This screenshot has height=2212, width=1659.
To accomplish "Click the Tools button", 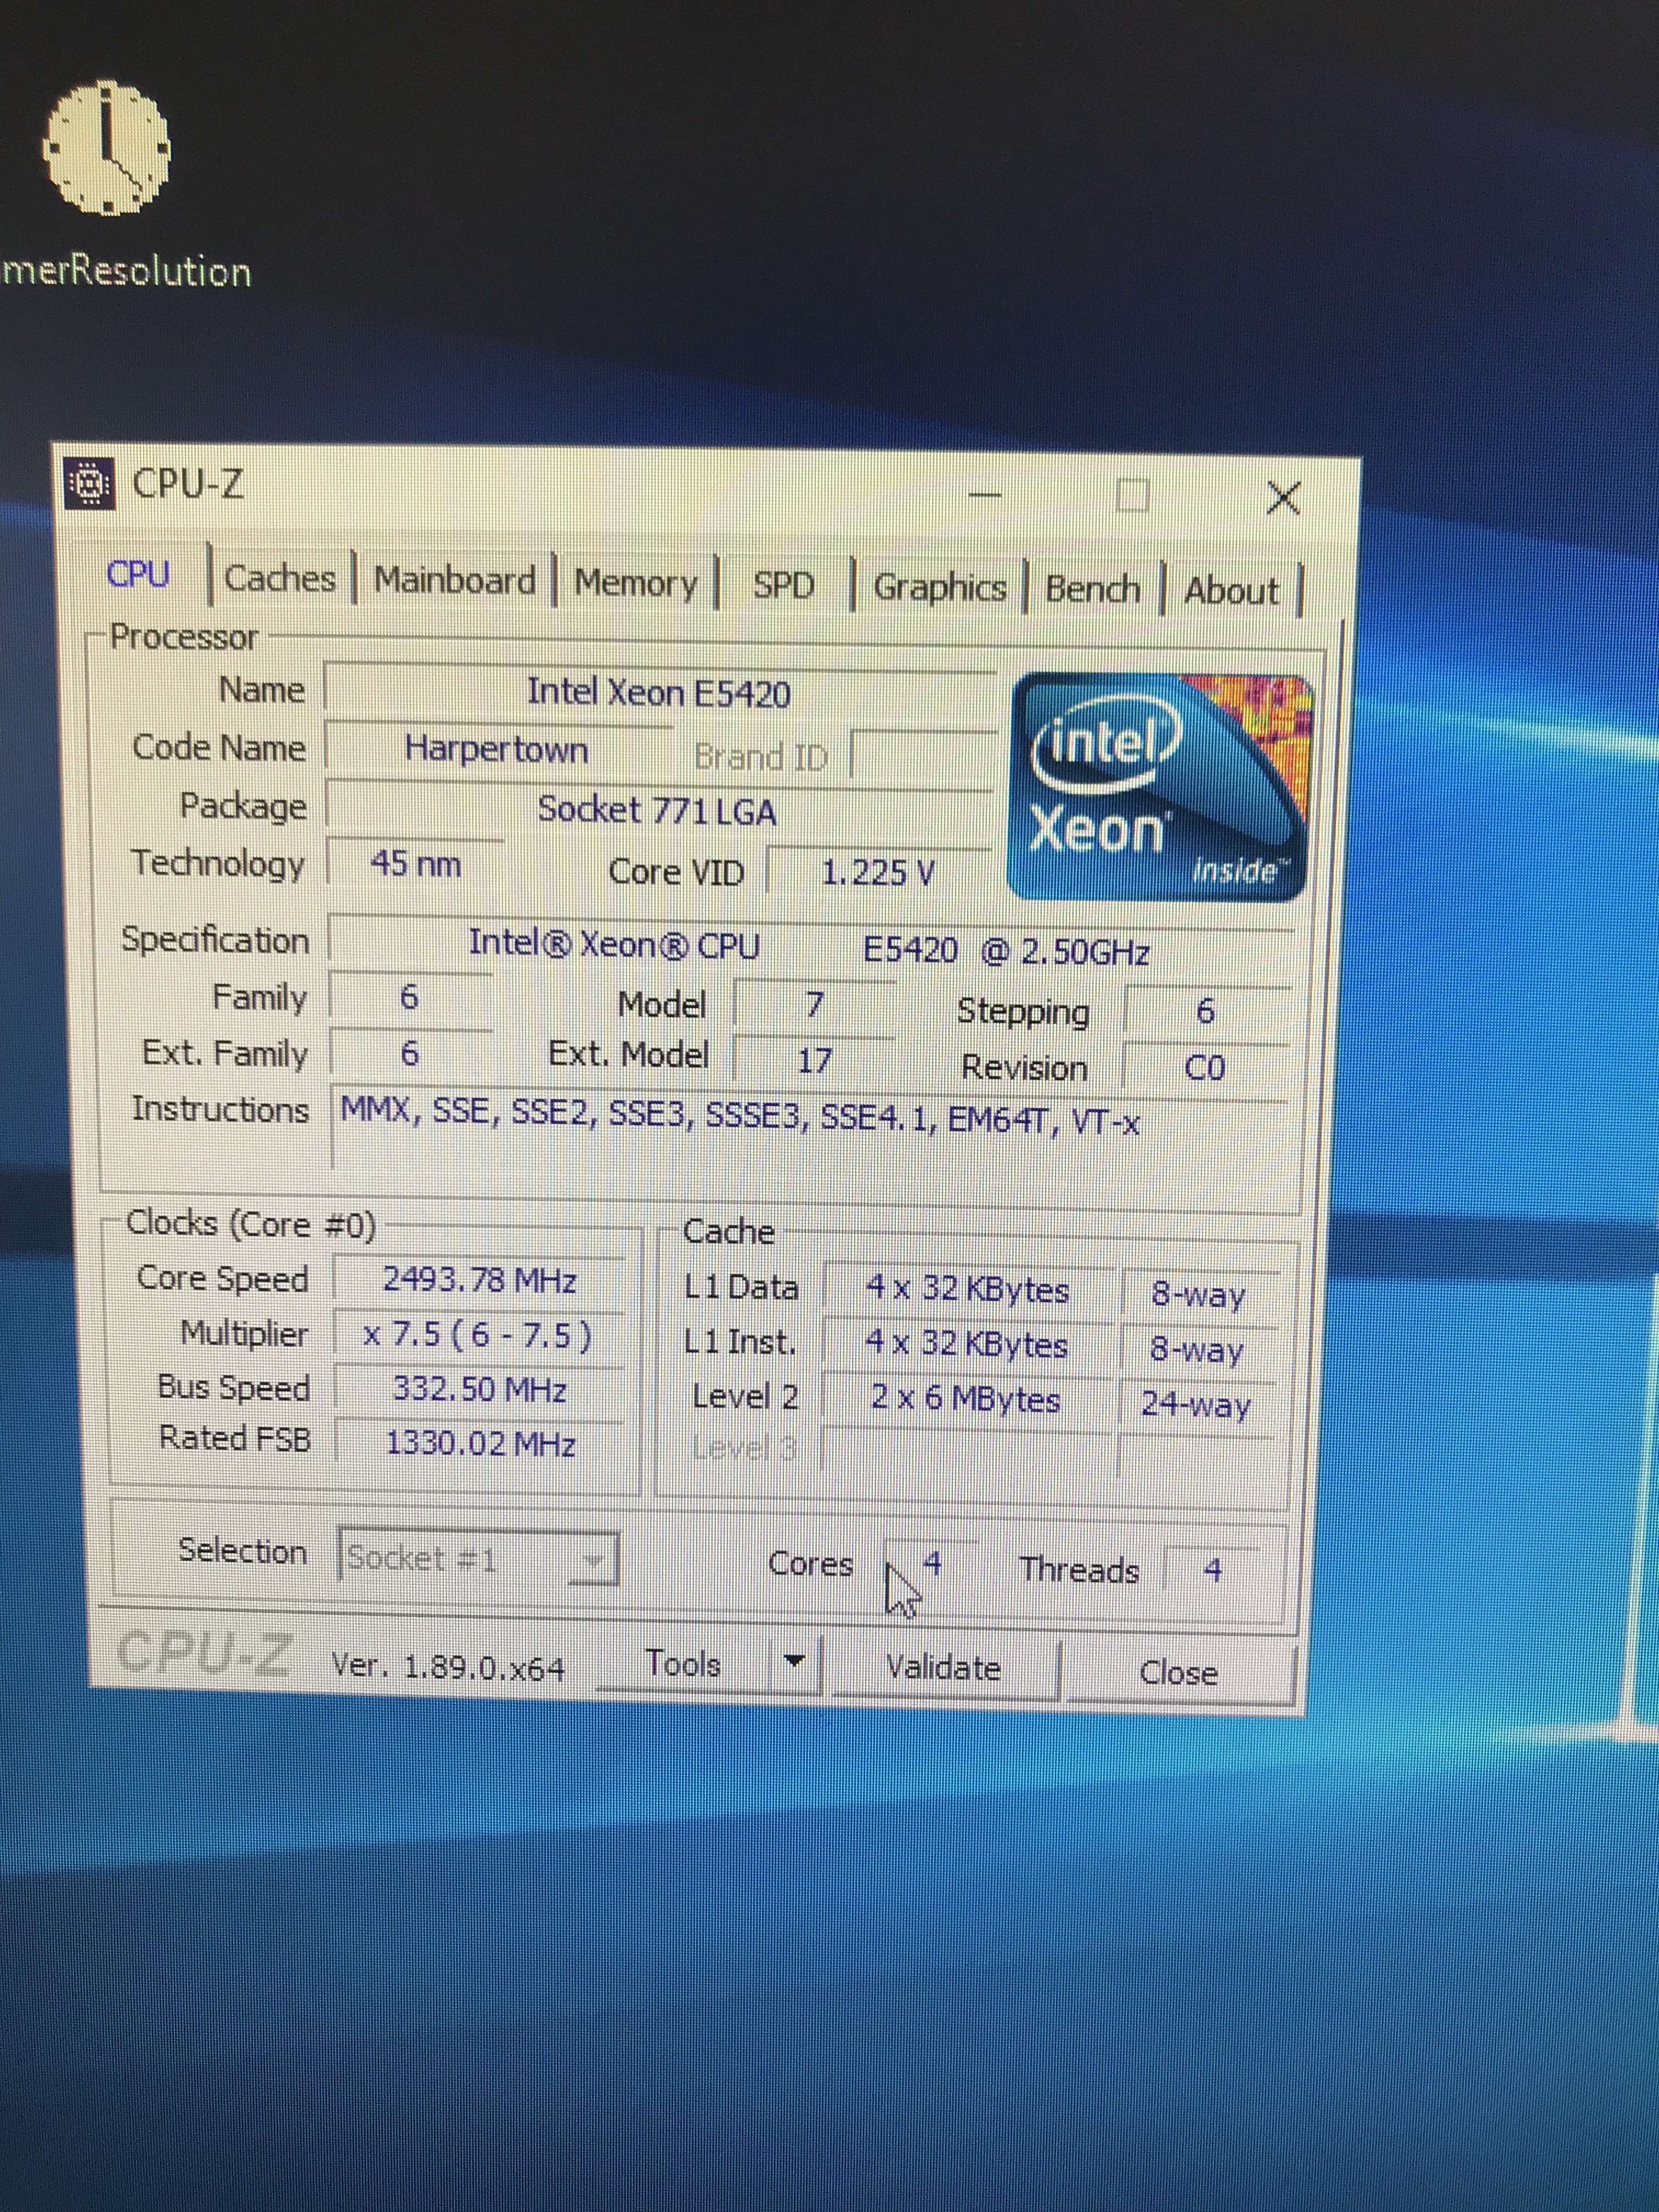I will [684, 1663].
